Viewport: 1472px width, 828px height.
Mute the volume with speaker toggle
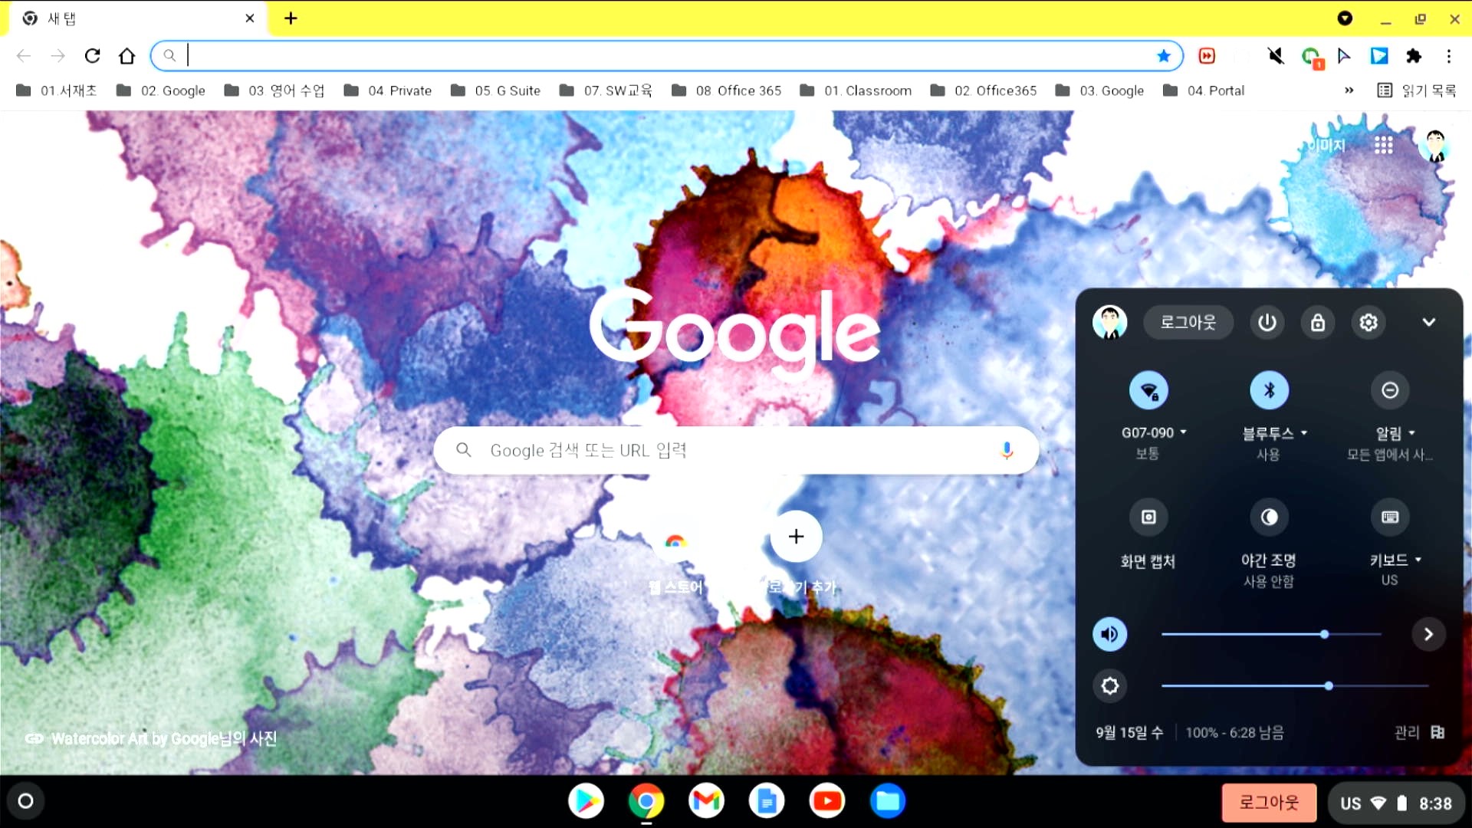click(x=1109, y=634)
